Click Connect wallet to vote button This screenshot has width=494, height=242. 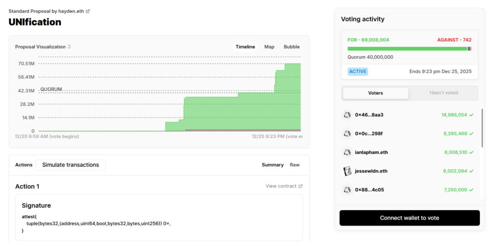tap(409, 218)
